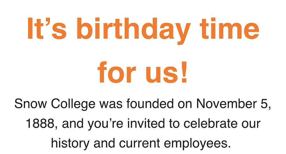Click "us!" in the orange heading
The height and width of the screenshot is (154, 286).
coord(166,72)
